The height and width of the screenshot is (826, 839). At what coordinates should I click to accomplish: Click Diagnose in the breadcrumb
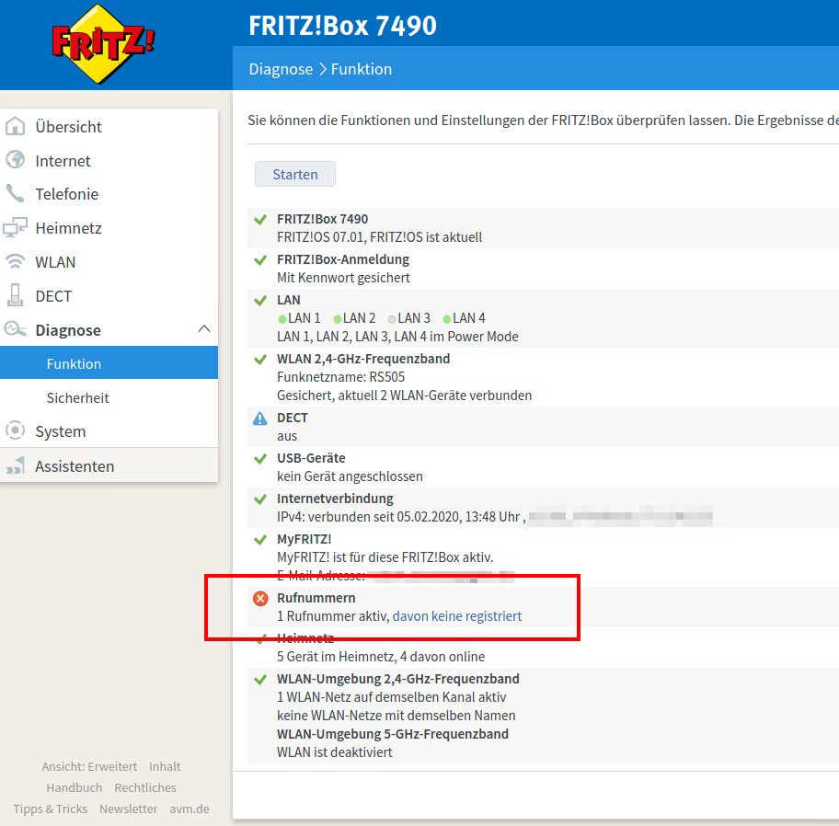click(x=281, y=69)
